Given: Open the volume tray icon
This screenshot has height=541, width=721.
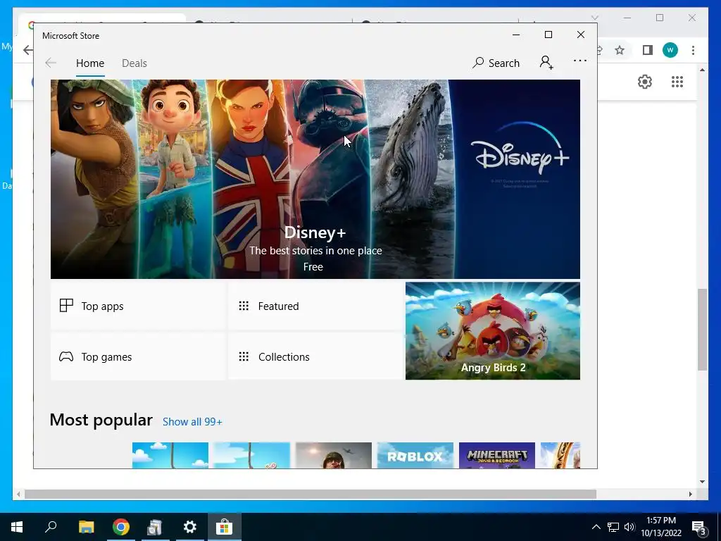Looking at the screenshot, I should [629, 527].
